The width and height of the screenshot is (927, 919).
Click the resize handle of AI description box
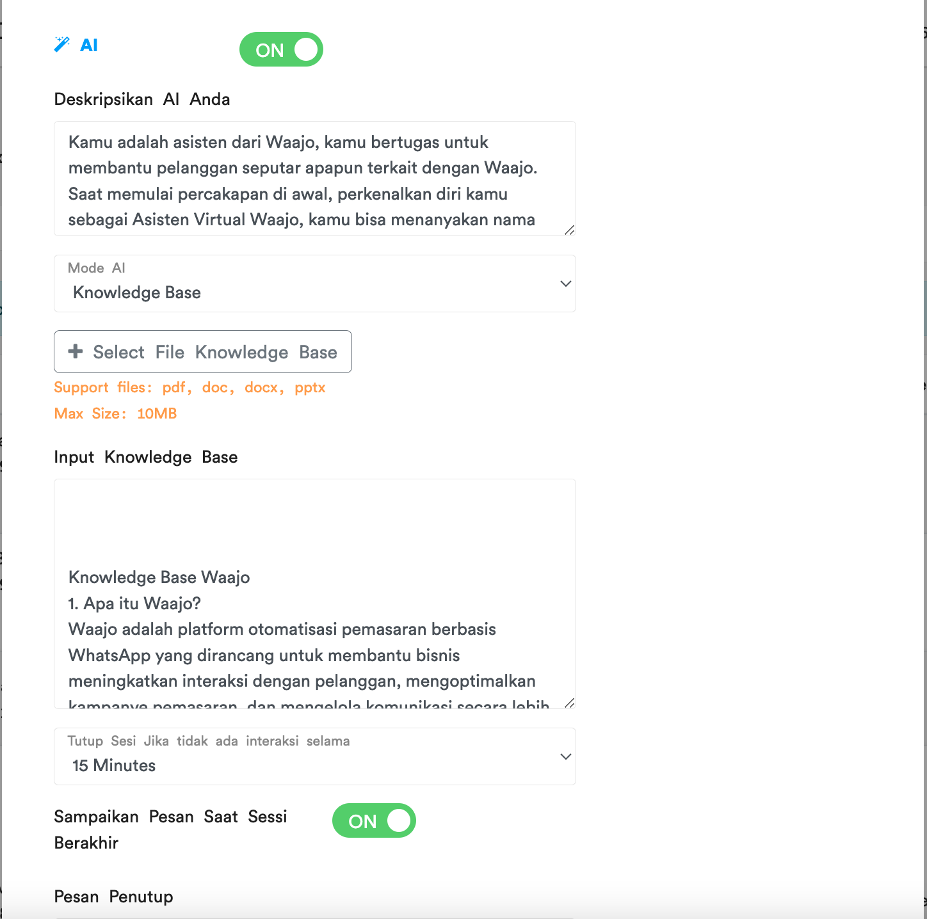pos(569,230)
